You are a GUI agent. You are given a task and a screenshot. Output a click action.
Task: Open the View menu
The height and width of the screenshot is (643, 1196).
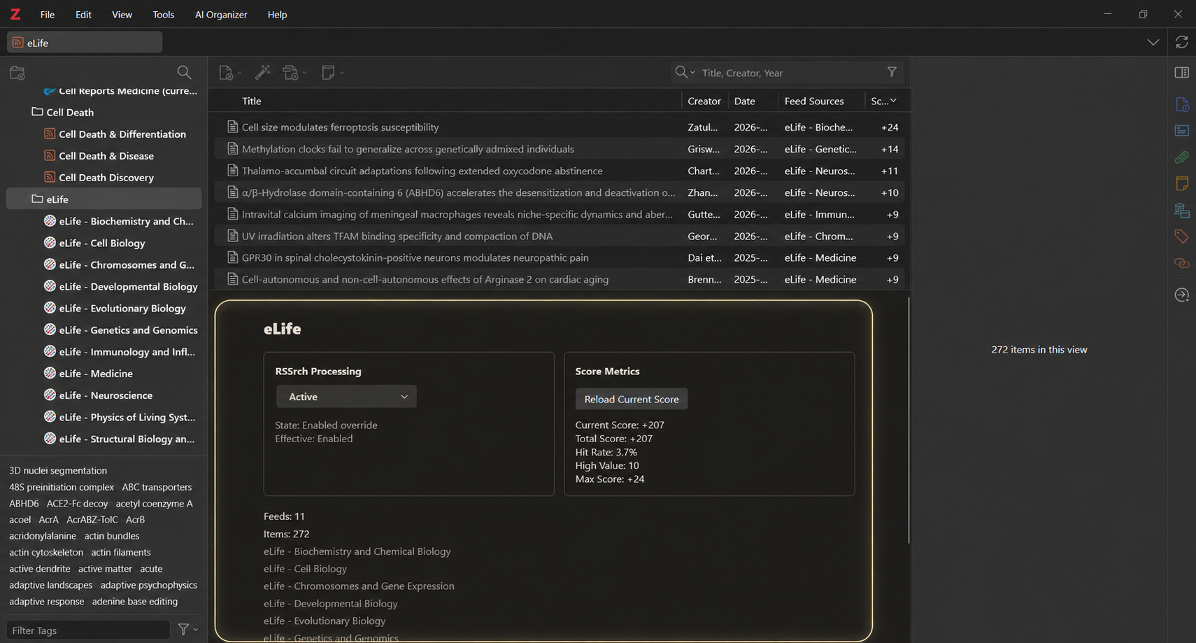[x=122, y=14]
